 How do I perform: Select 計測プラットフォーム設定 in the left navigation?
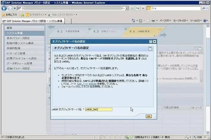(x=24, y=58)
